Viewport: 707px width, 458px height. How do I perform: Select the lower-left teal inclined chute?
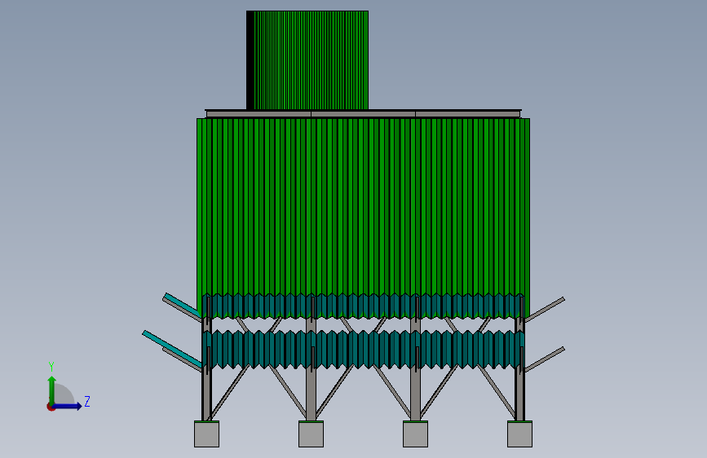coord(172,349)
